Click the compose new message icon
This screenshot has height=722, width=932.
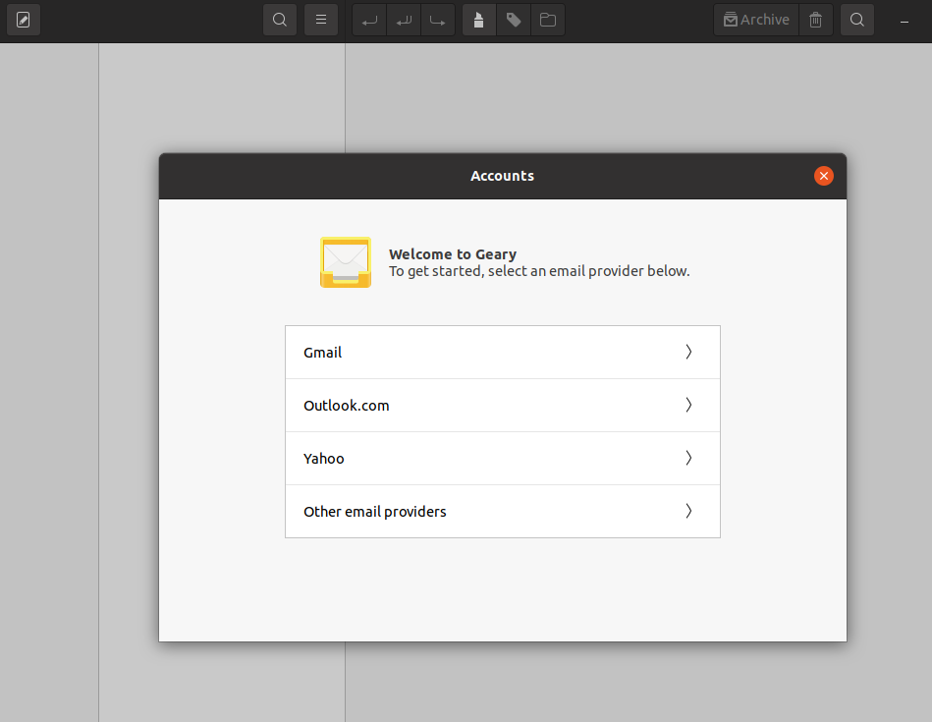pyautogui.click(x=23, y=20)
